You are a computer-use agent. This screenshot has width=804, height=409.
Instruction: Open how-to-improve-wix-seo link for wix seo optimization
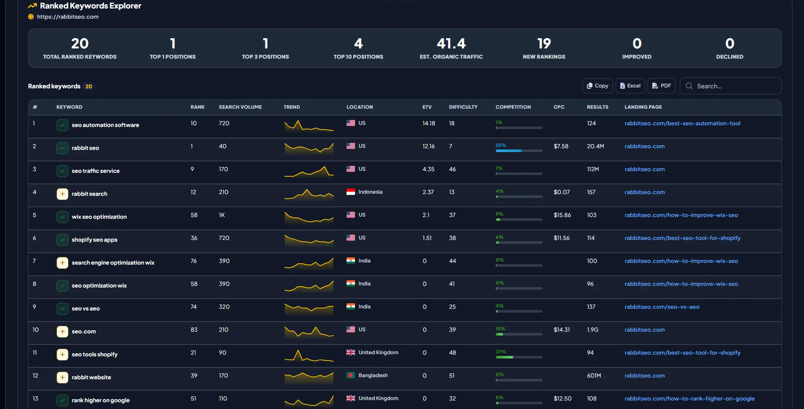[681, 215]
